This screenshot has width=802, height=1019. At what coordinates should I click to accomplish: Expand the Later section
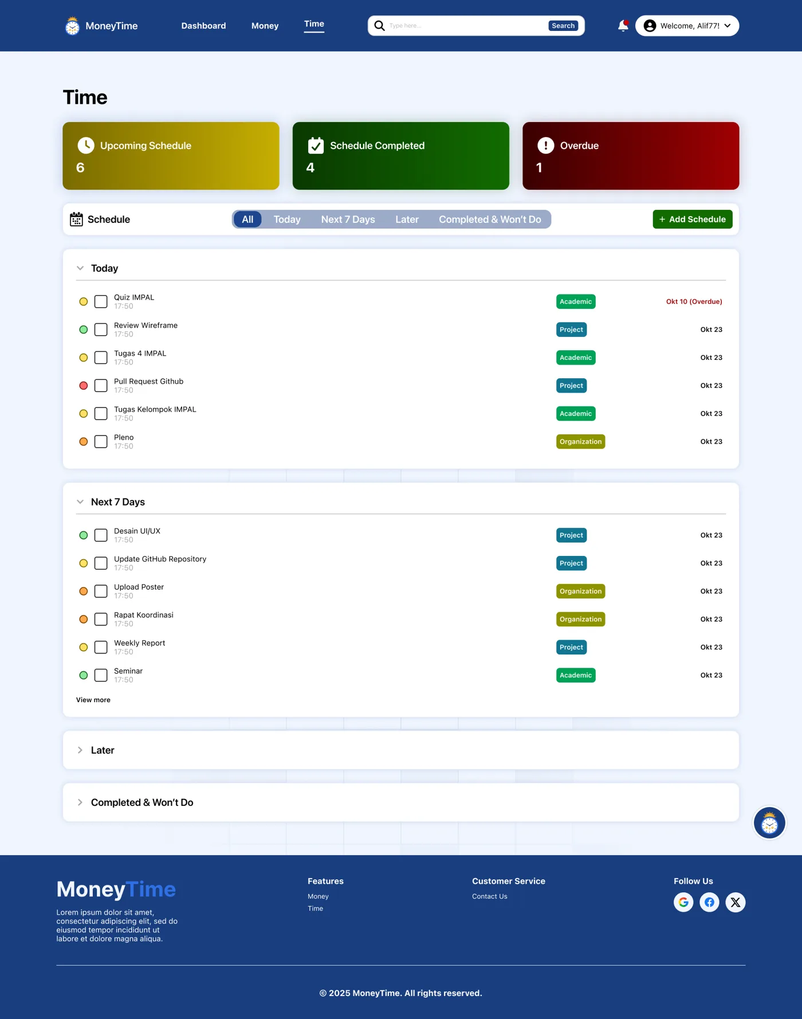pos(80,750)
